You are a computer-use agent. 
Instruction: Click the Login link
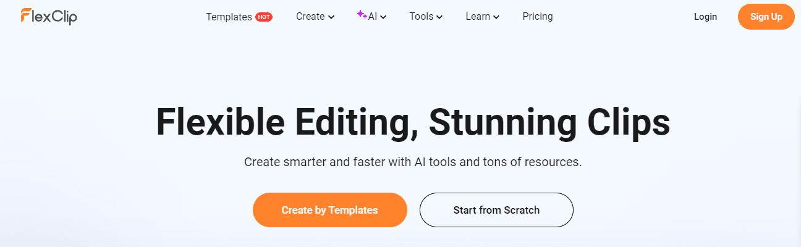(x=705, y=17)
